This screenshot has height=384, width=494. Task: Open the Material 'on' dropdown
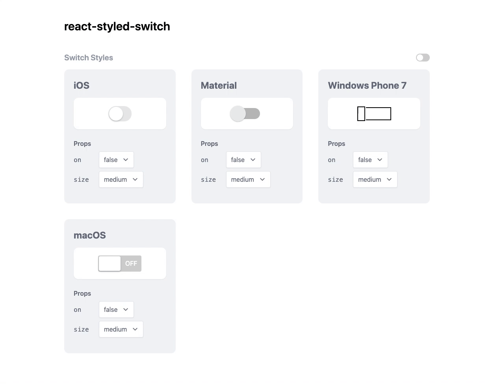click(243, 160)
